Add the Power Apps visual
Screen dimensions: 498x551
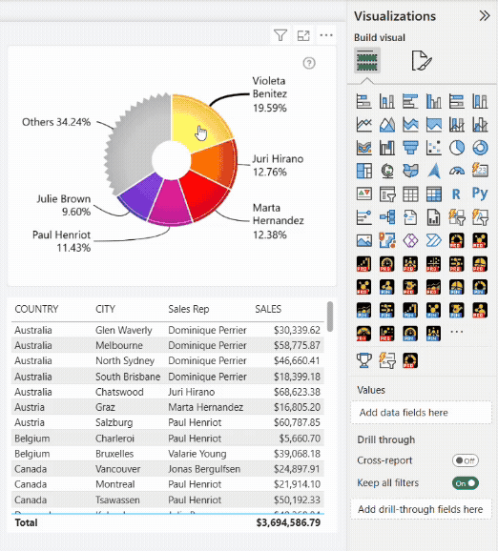(410, 240)
